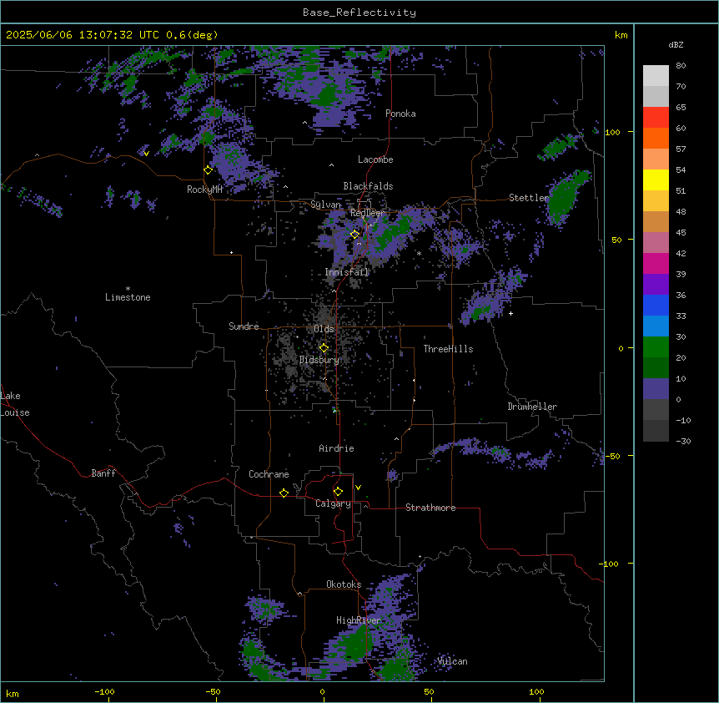Select the purple 39-36 dBZ legend swatch
The width and height of the screenshot is (719, 703).
tap(656, 285)
